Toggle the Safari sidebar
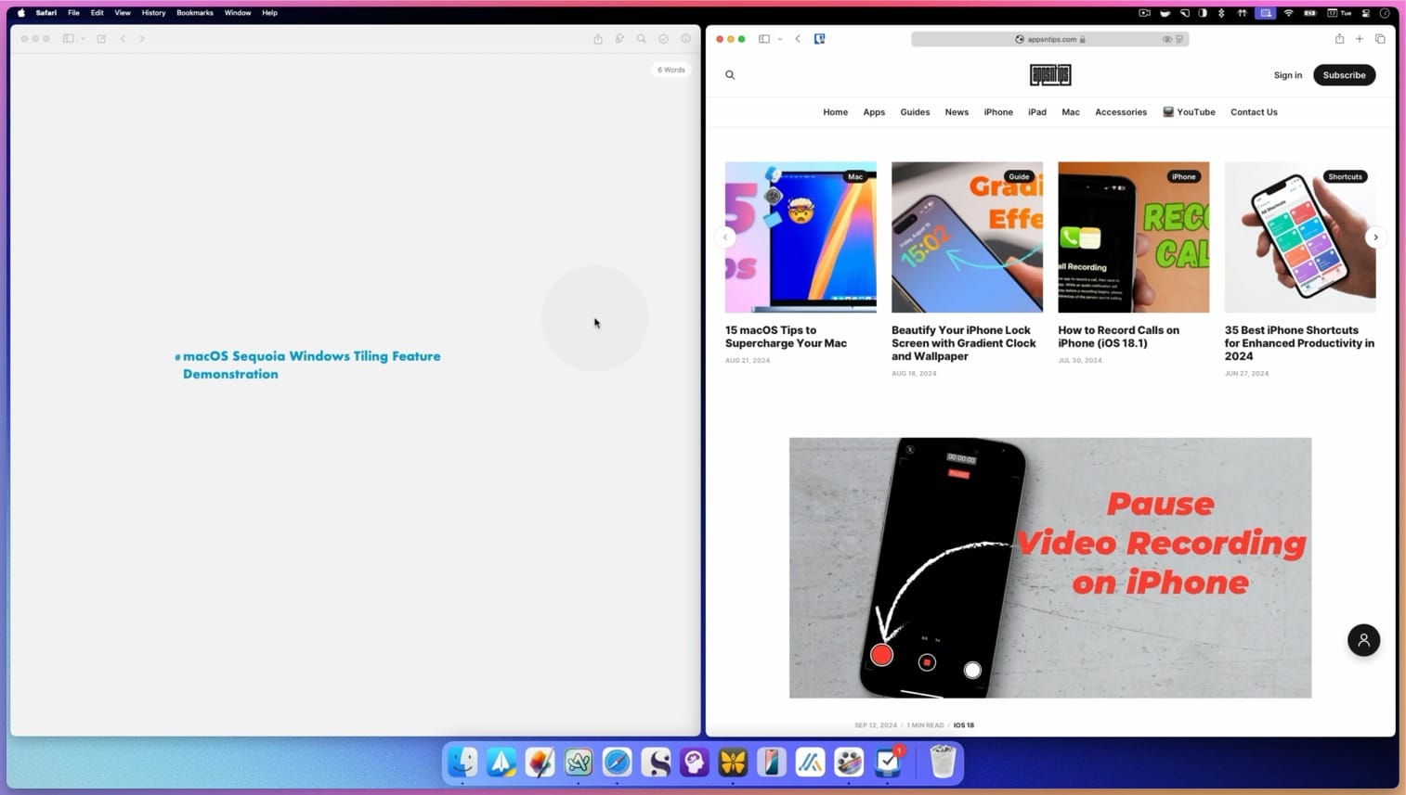 coord(763,39)
